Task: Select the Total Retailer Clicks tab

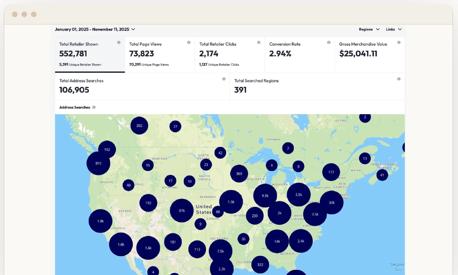Action: coord(230,55)
